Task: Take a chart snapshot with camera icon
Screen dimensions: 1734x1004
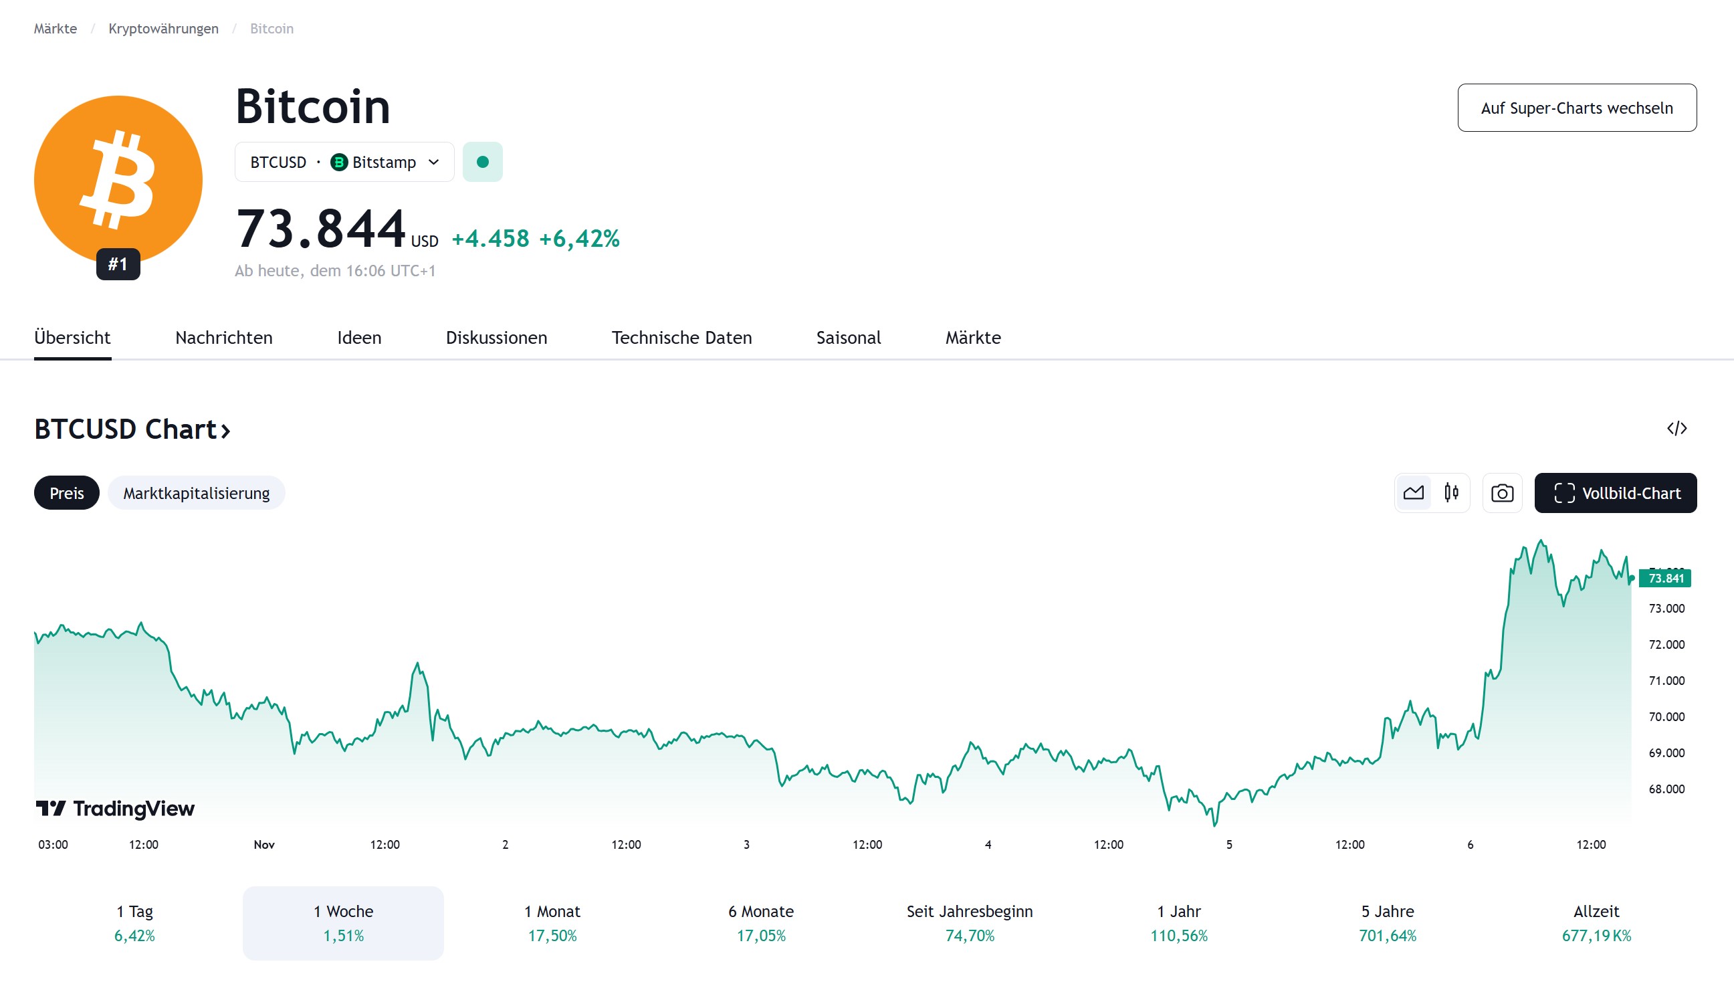Action: coord(1501,493)
